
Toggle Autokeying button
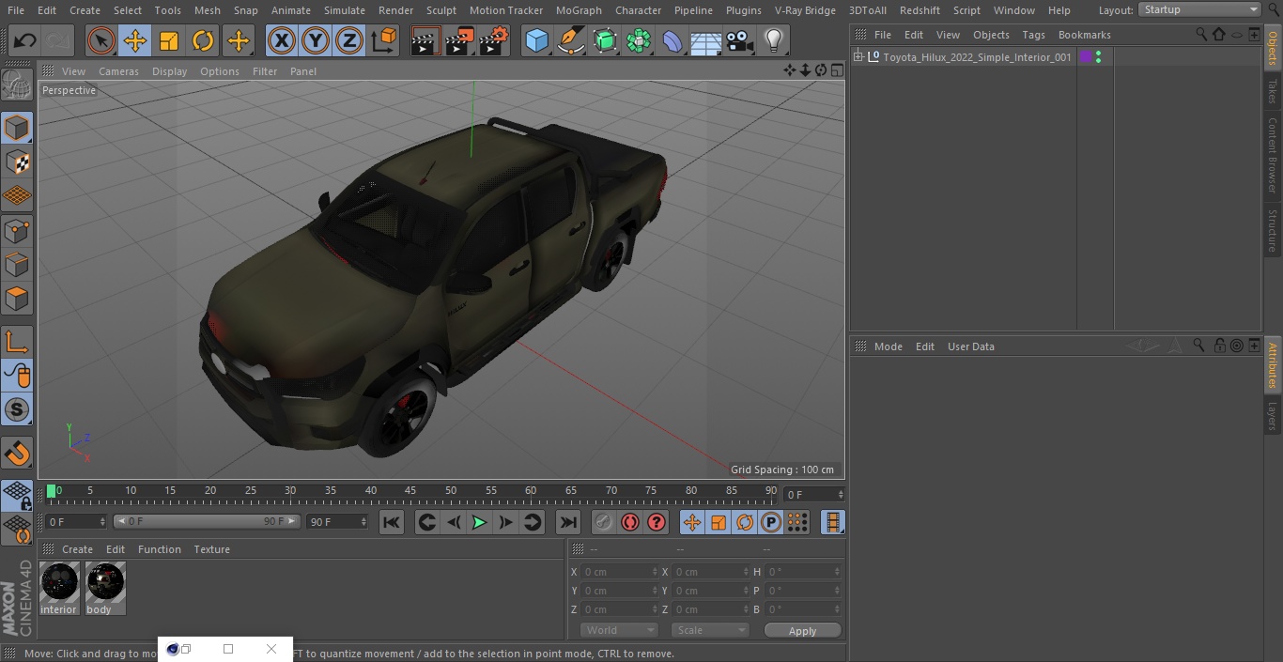[630, 522]
